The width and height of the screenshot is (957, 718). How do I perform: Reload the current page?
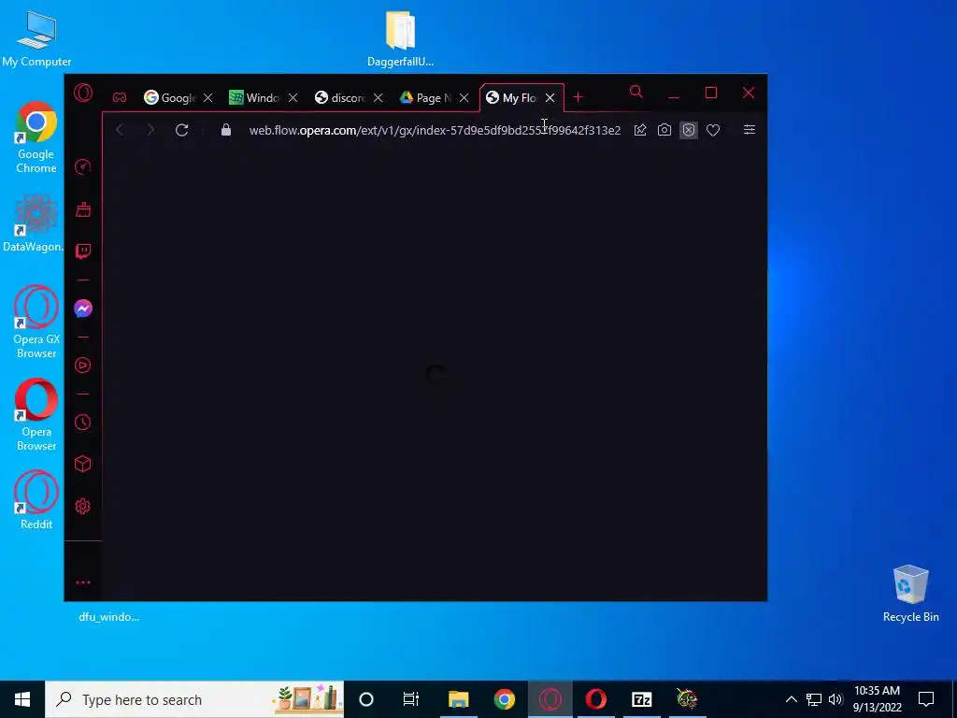(x=182, y=130)
